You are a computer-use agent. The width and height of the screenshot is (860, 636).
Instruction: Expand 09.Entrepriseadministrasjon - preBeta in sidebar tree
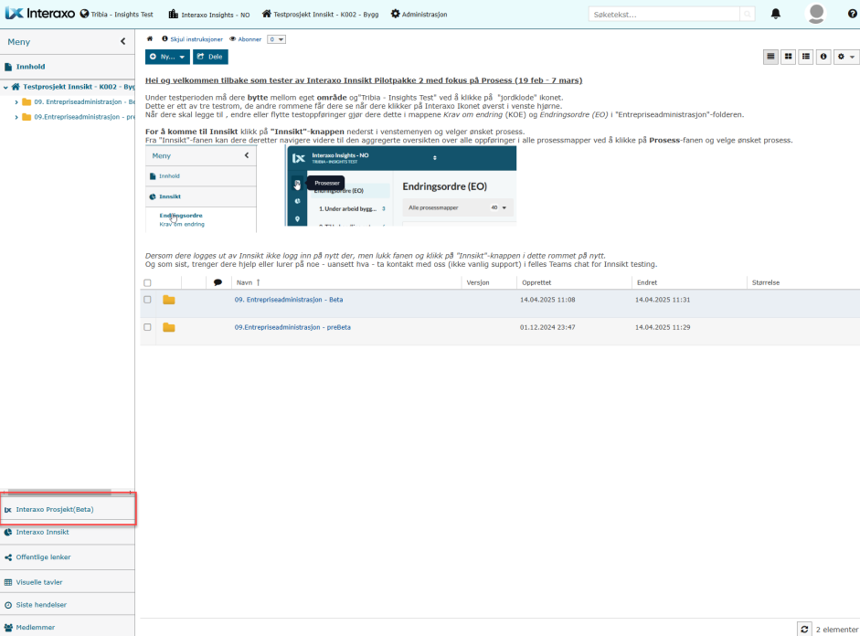(x=16, y=117)
